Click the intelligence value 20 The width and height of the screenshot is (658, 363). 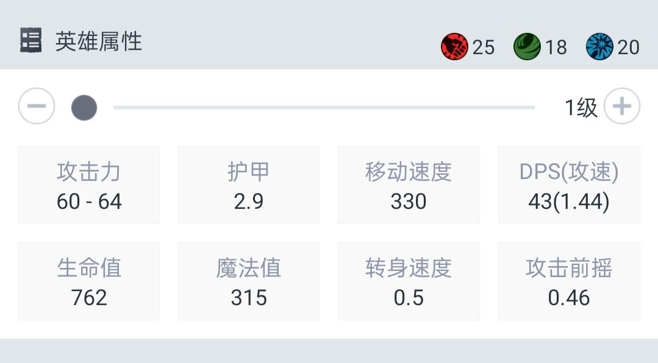pyautogui.click(x=628, y=48)
